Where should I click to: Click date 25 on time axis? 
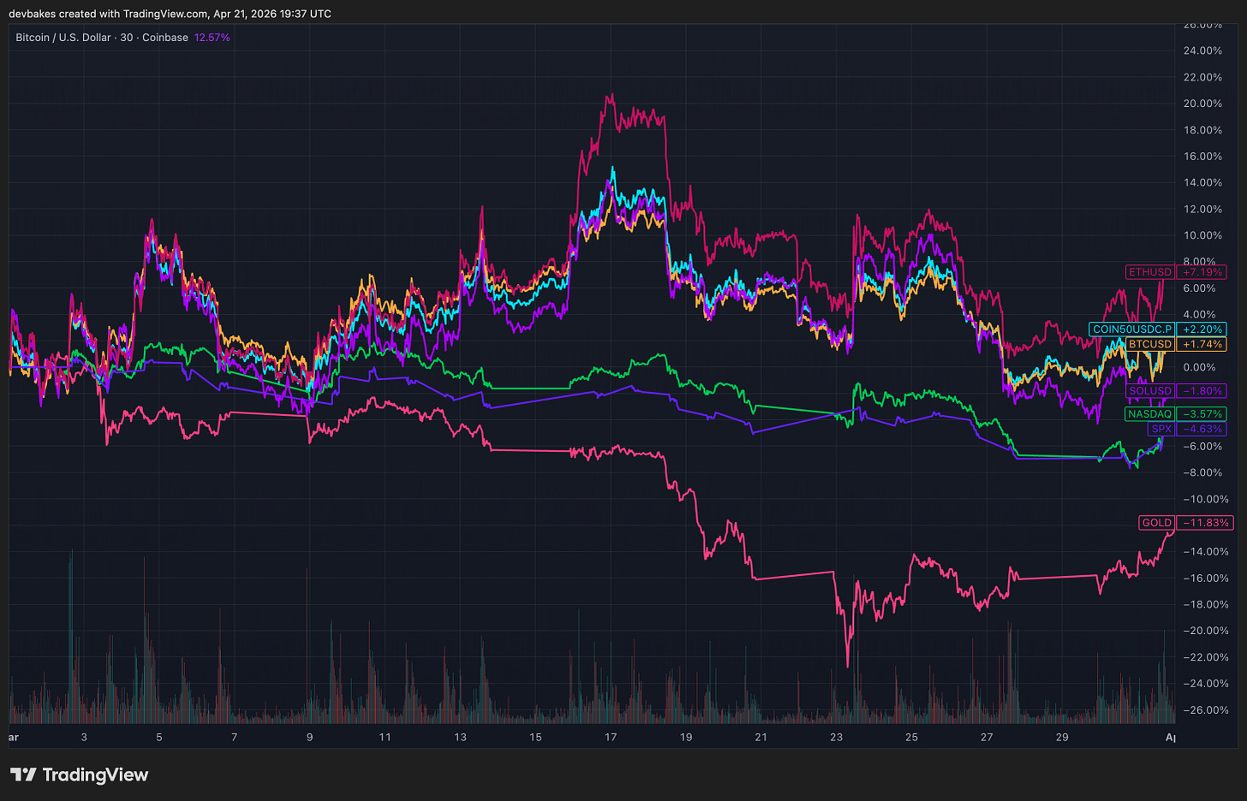(911, 737)
